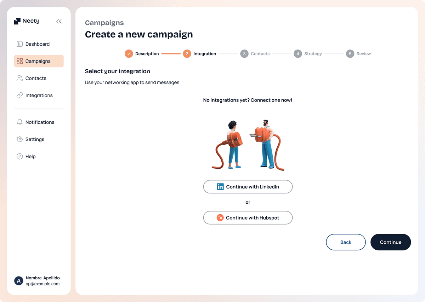Click the LinkedIn logo icon
The height and width of the screenshot is (302, 425).
tap(220, 187)
